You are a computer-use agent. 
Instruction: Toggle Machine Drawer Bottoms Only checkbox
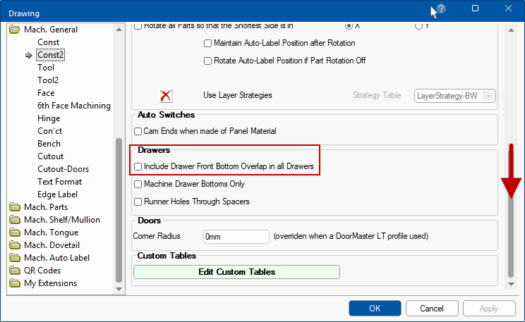point(138,185)
